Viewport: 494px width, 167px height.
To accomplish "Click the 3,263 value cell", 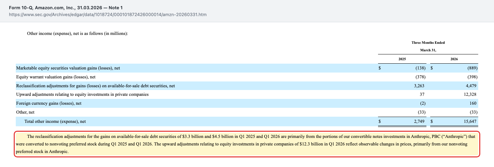I will (x=420, y=86).
